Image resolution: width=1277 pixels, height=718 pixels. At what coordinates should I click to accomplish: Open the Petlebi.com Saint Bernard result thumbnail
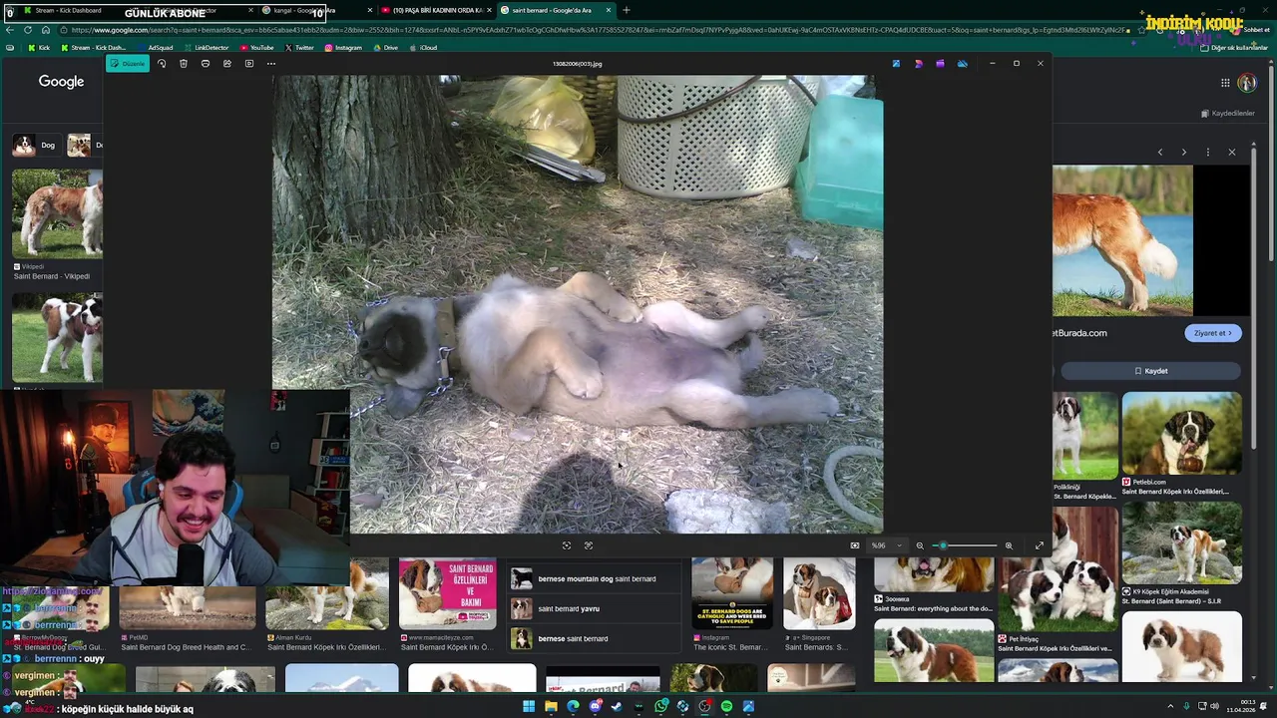(1181, 434)
